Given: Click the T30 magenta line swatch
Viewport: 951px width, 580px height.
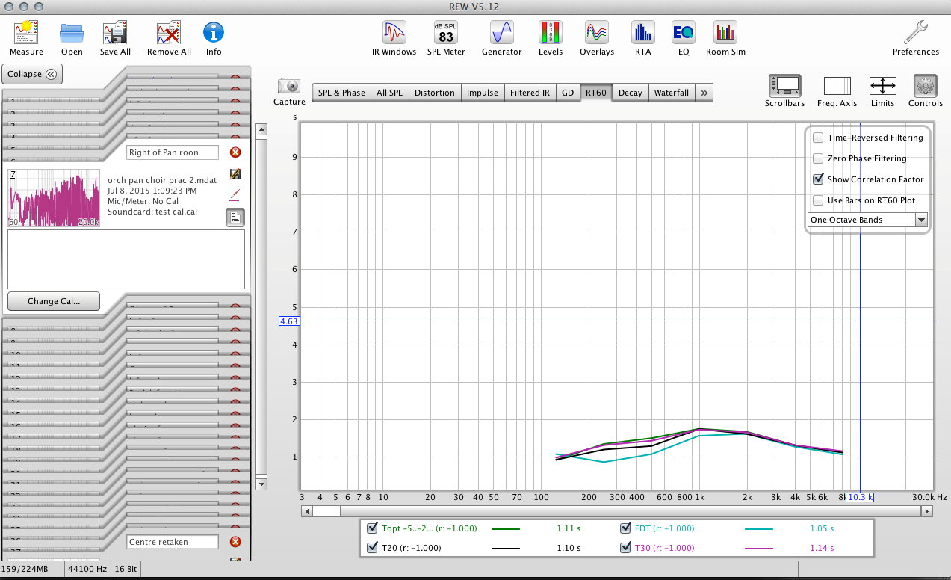Looking at the screenshot, I should [x=759, y=548].
